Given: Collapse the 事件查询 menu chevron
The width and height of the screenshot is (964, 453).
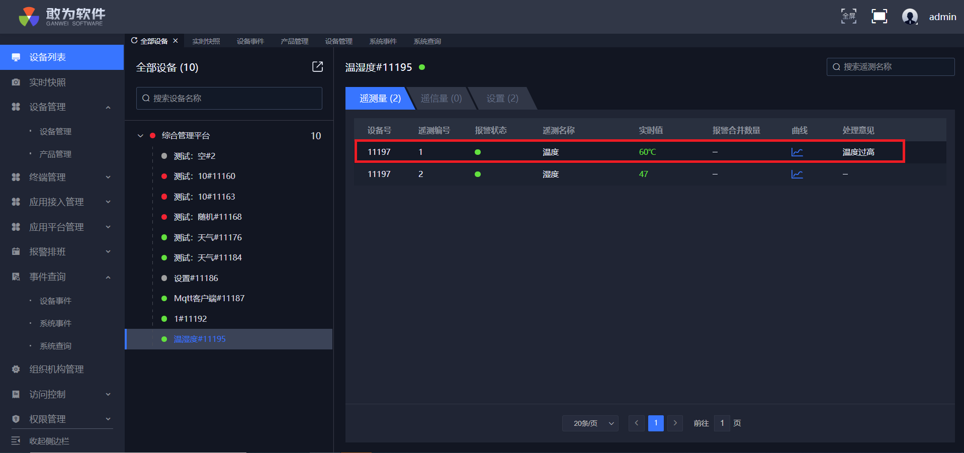Looking at the screenshot, I should pos(108,277).
